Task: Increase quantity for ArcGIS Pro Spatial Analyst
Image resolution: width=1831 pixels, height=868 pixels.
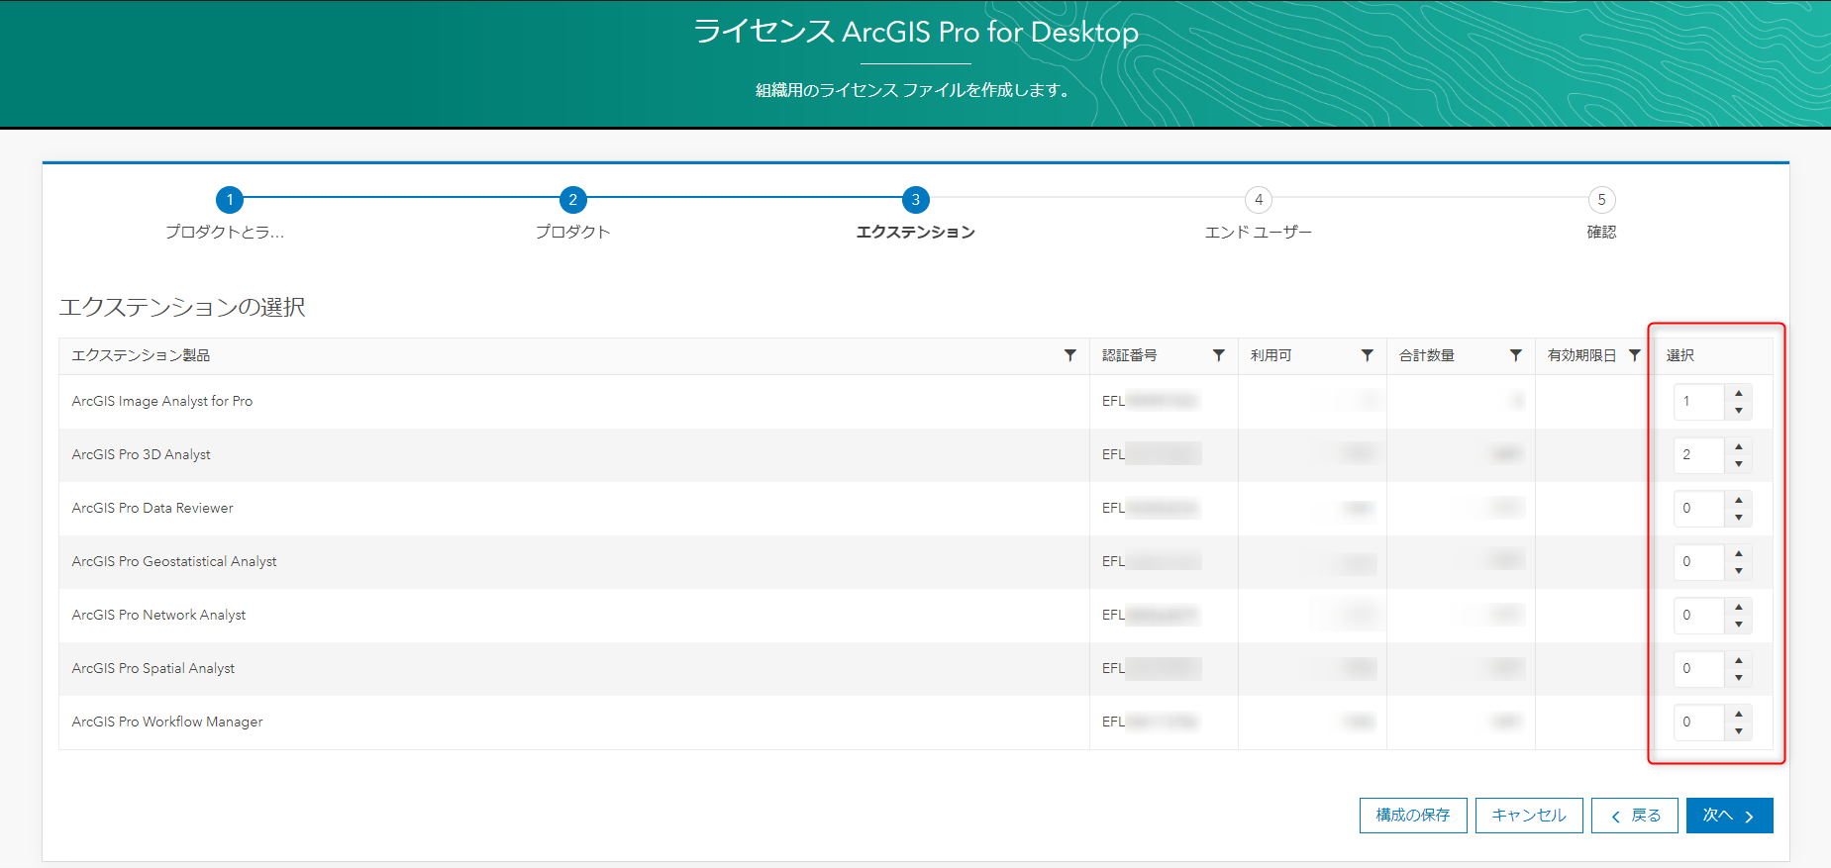Action: coord(1738,660)
